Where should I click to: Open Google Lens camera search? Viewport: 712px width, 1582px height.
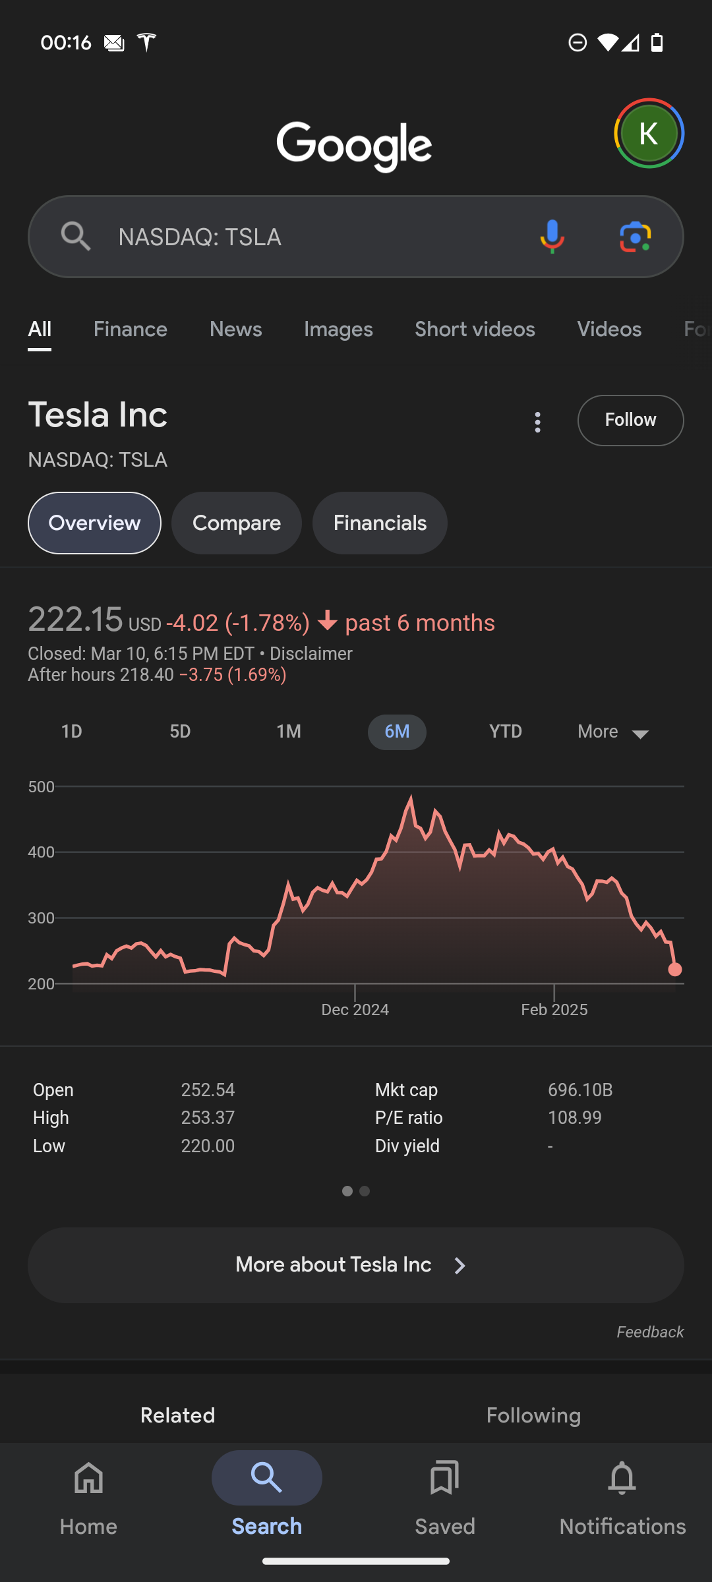pos(635,237)
